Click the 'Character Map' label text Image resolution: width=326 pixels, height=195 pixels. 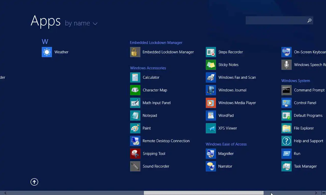click(155, 90)
